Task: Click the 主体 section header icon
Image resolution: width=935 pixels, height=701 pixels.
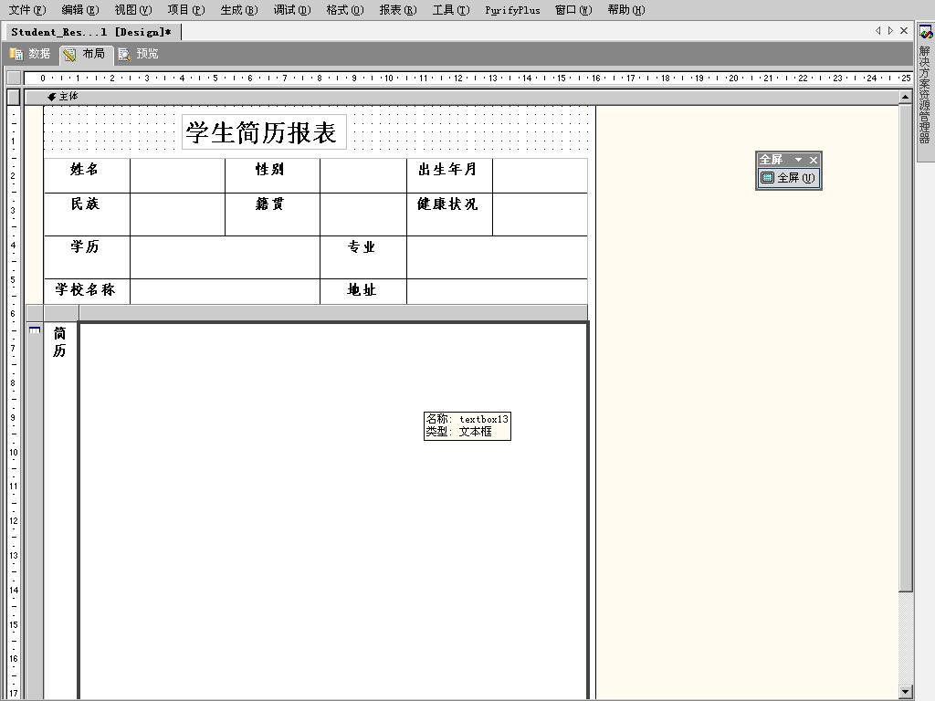Action: pos(52,97)
